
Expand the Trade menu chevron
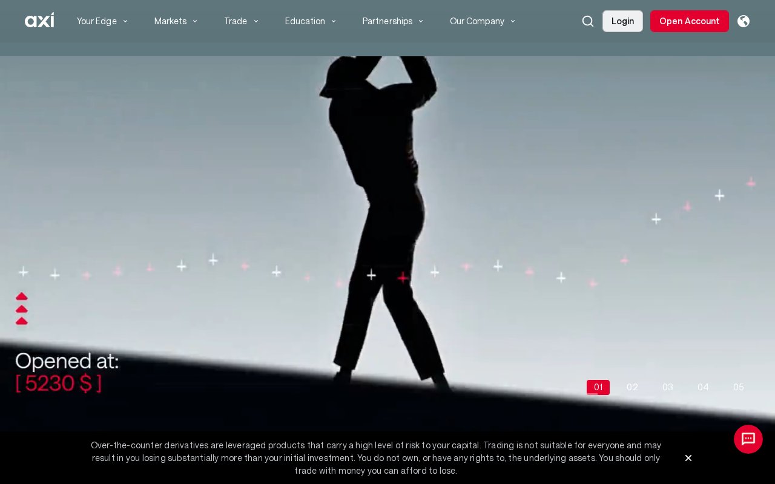tap(256, 21)
